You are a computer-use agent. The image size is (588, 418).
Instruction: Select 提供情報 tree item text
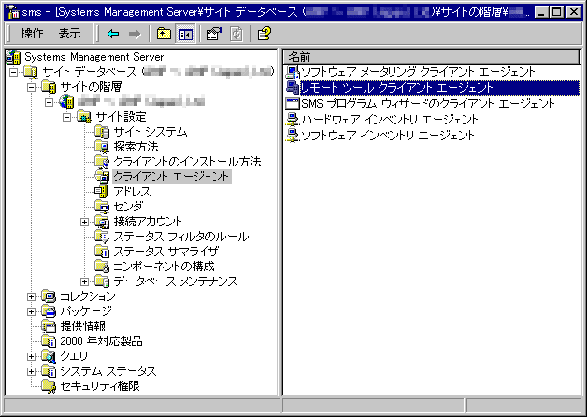(83, 326)
